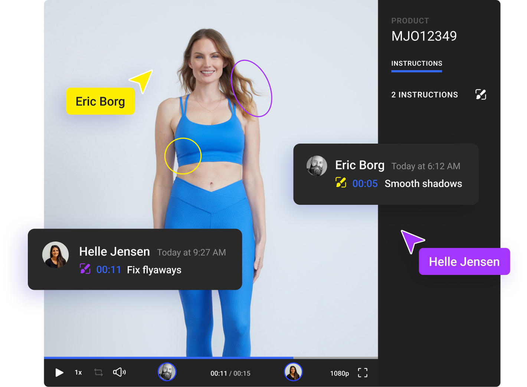Image resolution: width=527 pixels, height=387 pixels.
Task: Jump to the 00:05 timestamp in Eric's comment
Action: [365, 184]
